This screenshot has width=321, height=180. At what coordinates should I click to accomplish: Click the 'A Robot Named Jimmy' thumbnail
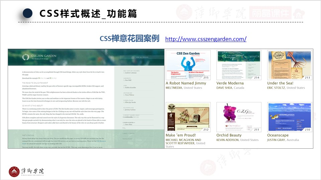click(x=188, y=65)
